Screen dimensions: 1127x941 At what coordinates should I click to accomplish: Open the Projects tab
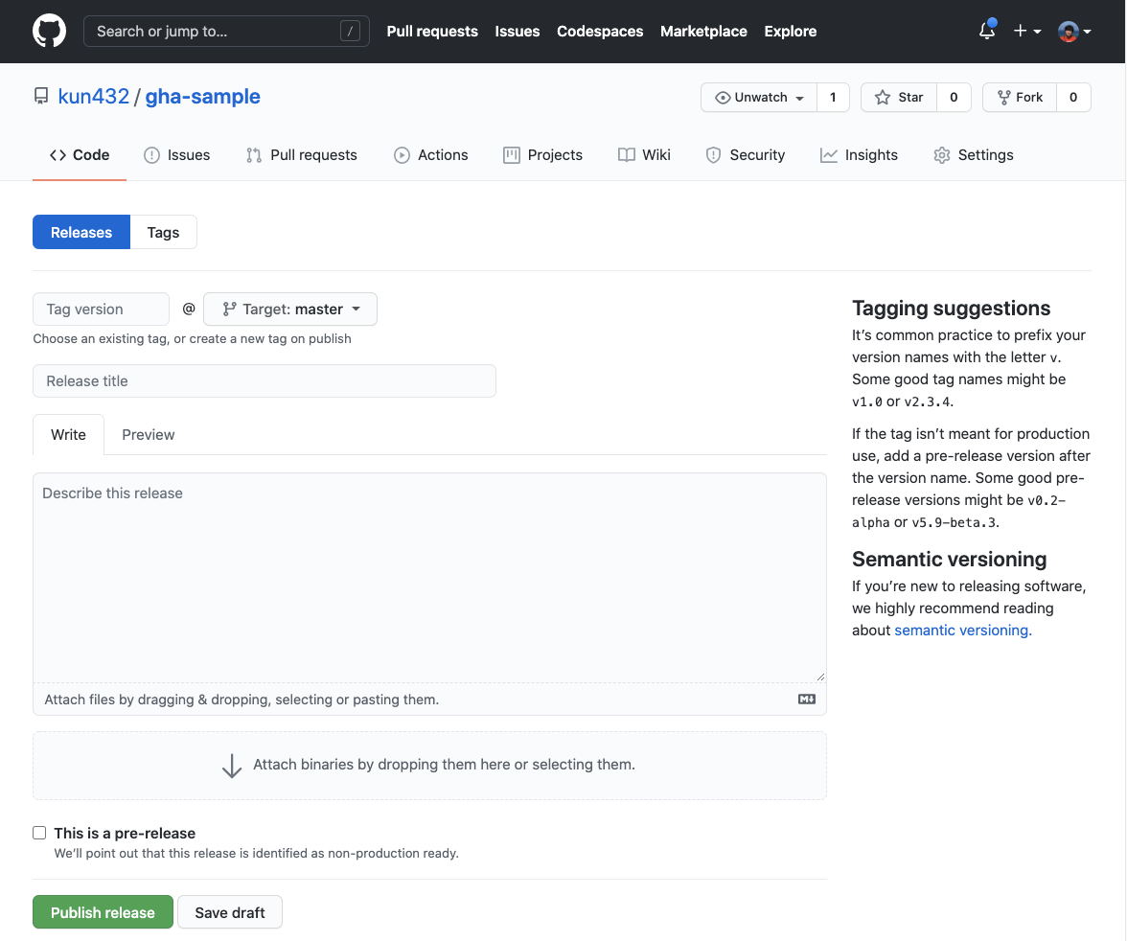point(542,154)
